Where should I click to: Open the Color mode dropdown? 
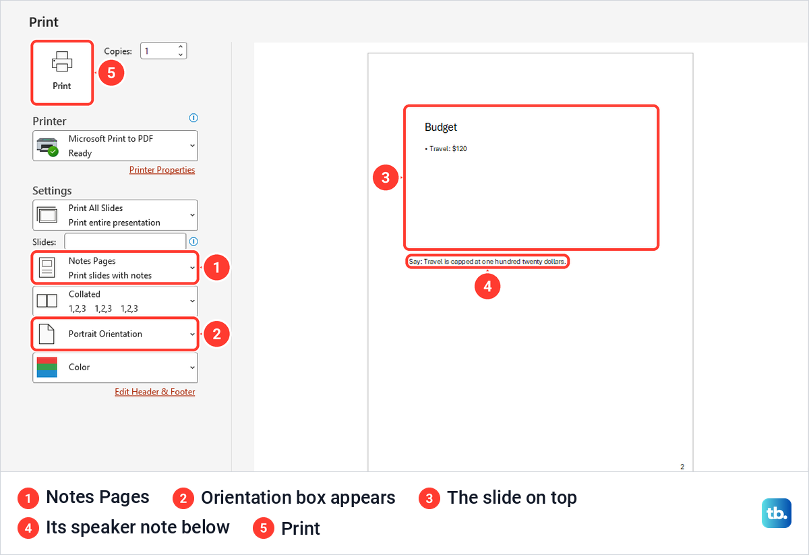[115, 368]
